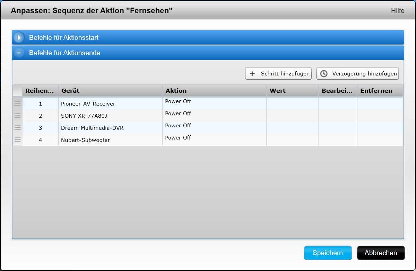
Task: Click the clock icon in Verzögerung hinzufügen
Action: pyautogui.click(x=324, y=74)
